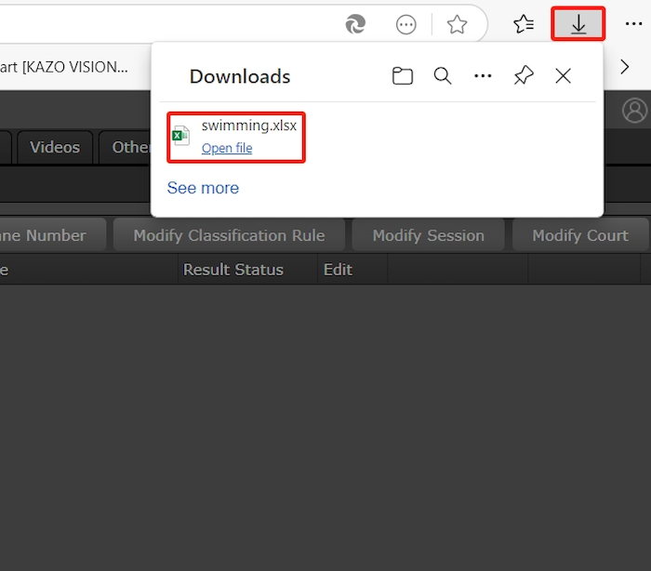Click the Result Status column header

point(233,270)
